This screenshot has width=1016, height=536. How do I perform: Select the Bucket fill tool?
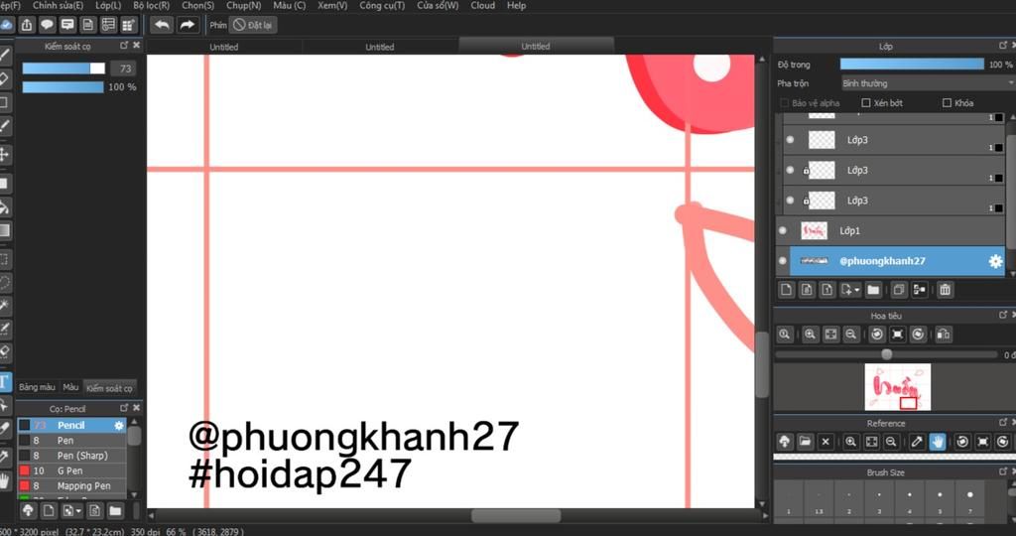tap(5, 207)
